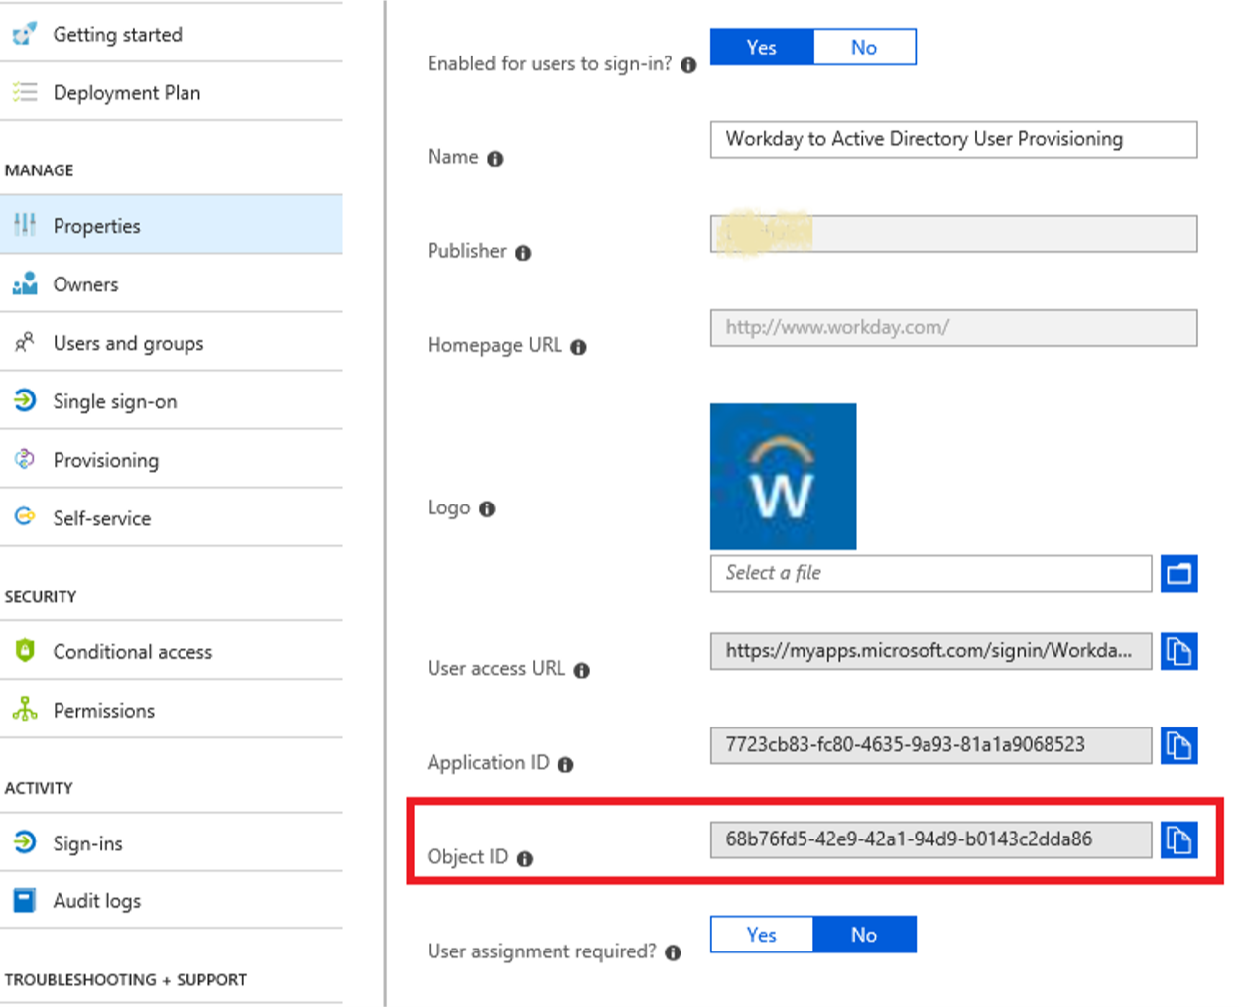Copy the Application ID value
1239x1007 pixels.
click(1178, 745)
